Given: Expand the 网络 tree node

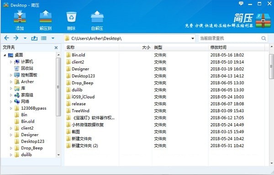Looking at the screenshot, I should pyautogui.click(x=11, y=102).
